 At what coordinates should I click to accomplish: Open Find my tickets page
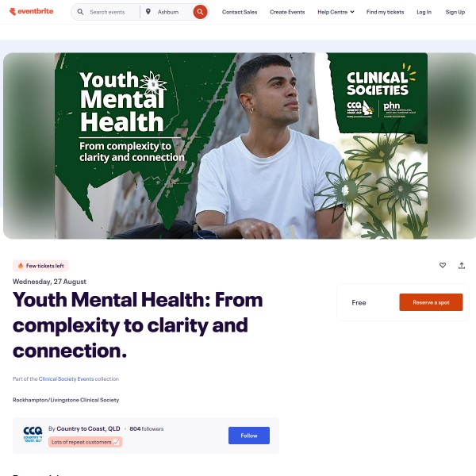[385, 12]
